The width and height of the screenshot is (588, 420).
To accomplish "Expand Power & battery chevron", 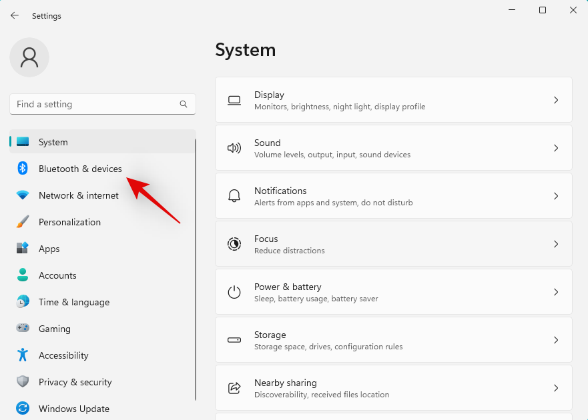I will point(556,292).
